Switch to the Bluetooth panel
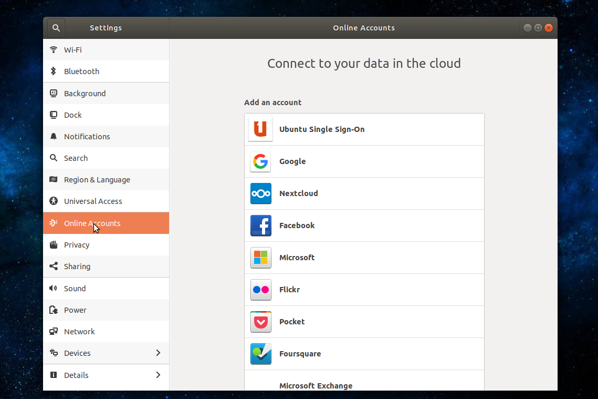The image size is (598, 399). click(x=106, y=71)
